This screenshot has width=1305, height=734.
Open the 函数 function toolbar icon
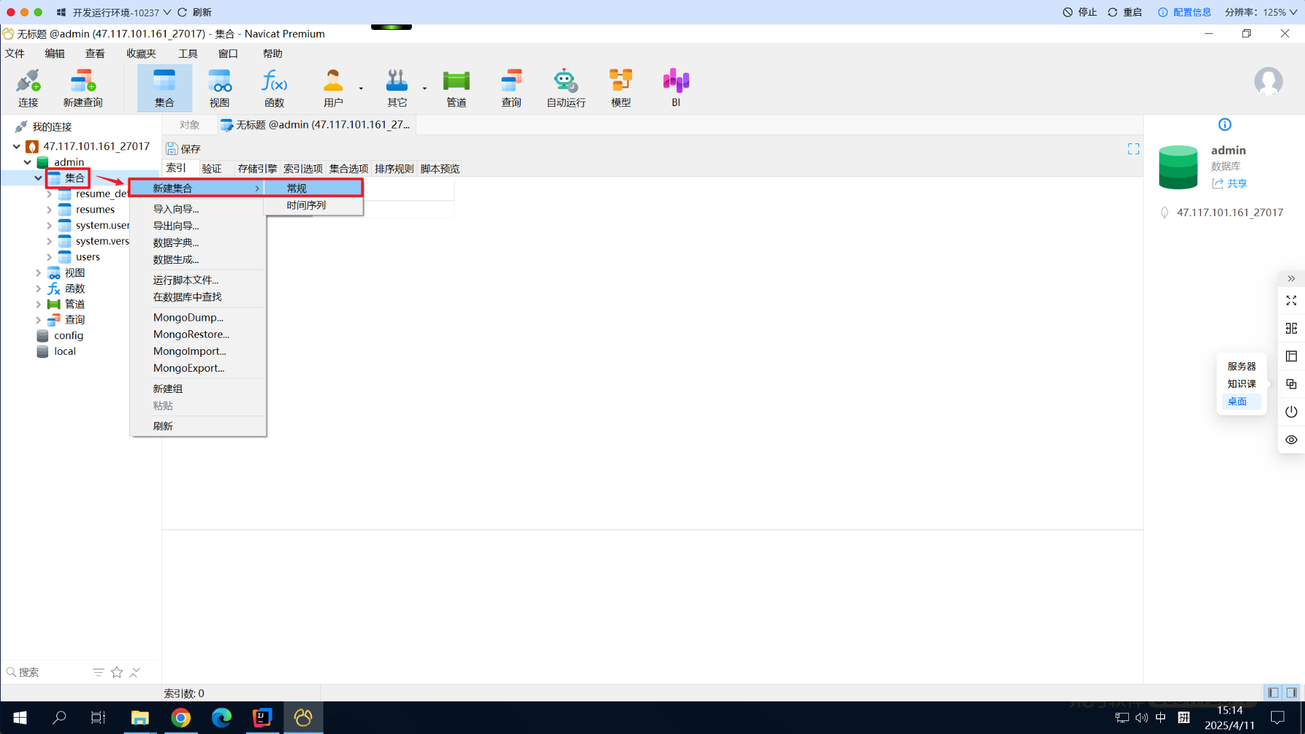pos(275,88)
